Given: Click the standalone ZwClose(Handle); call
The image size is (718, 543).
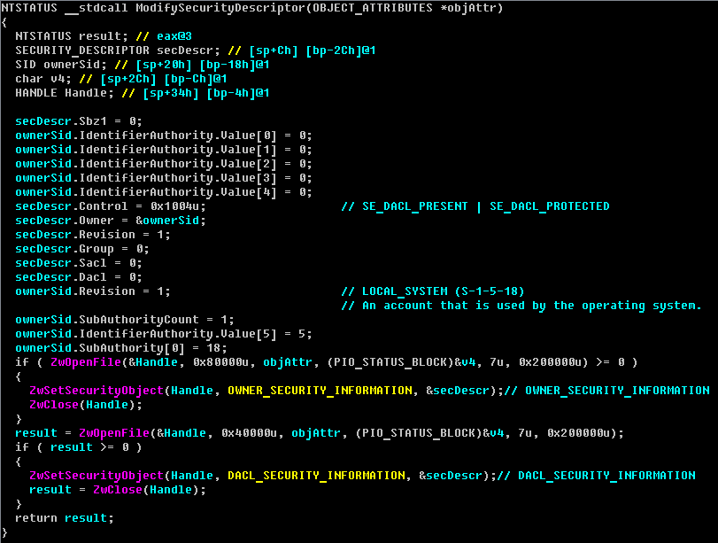Looking at the screenshot, I should click(86, 405).
